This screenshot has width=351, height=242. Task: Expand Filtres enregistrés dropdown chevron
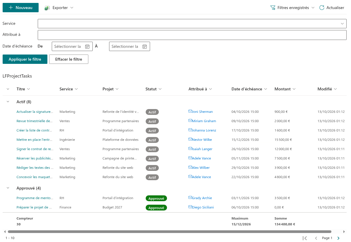point(313,8)
